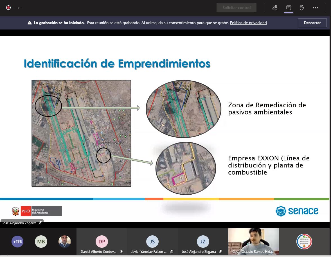Open the Política de privacidad link
This screenshot has width=331, height=257.
pos(248,23)
